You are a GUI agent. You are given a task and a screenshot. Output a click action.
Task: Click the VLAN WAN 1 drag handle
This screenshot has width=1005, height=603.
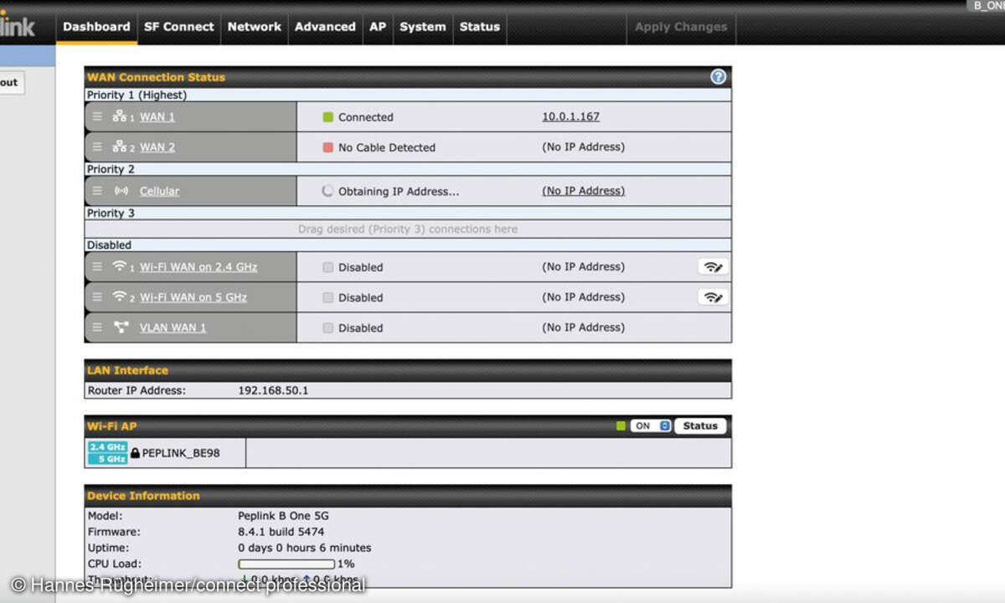pyautogui.click(x=97, y=327)
